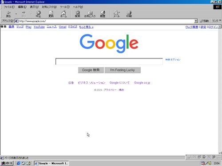Viewport: 222px width, 166px height.
Task: Open the View (表示) menu
Action: coord(34,7)
